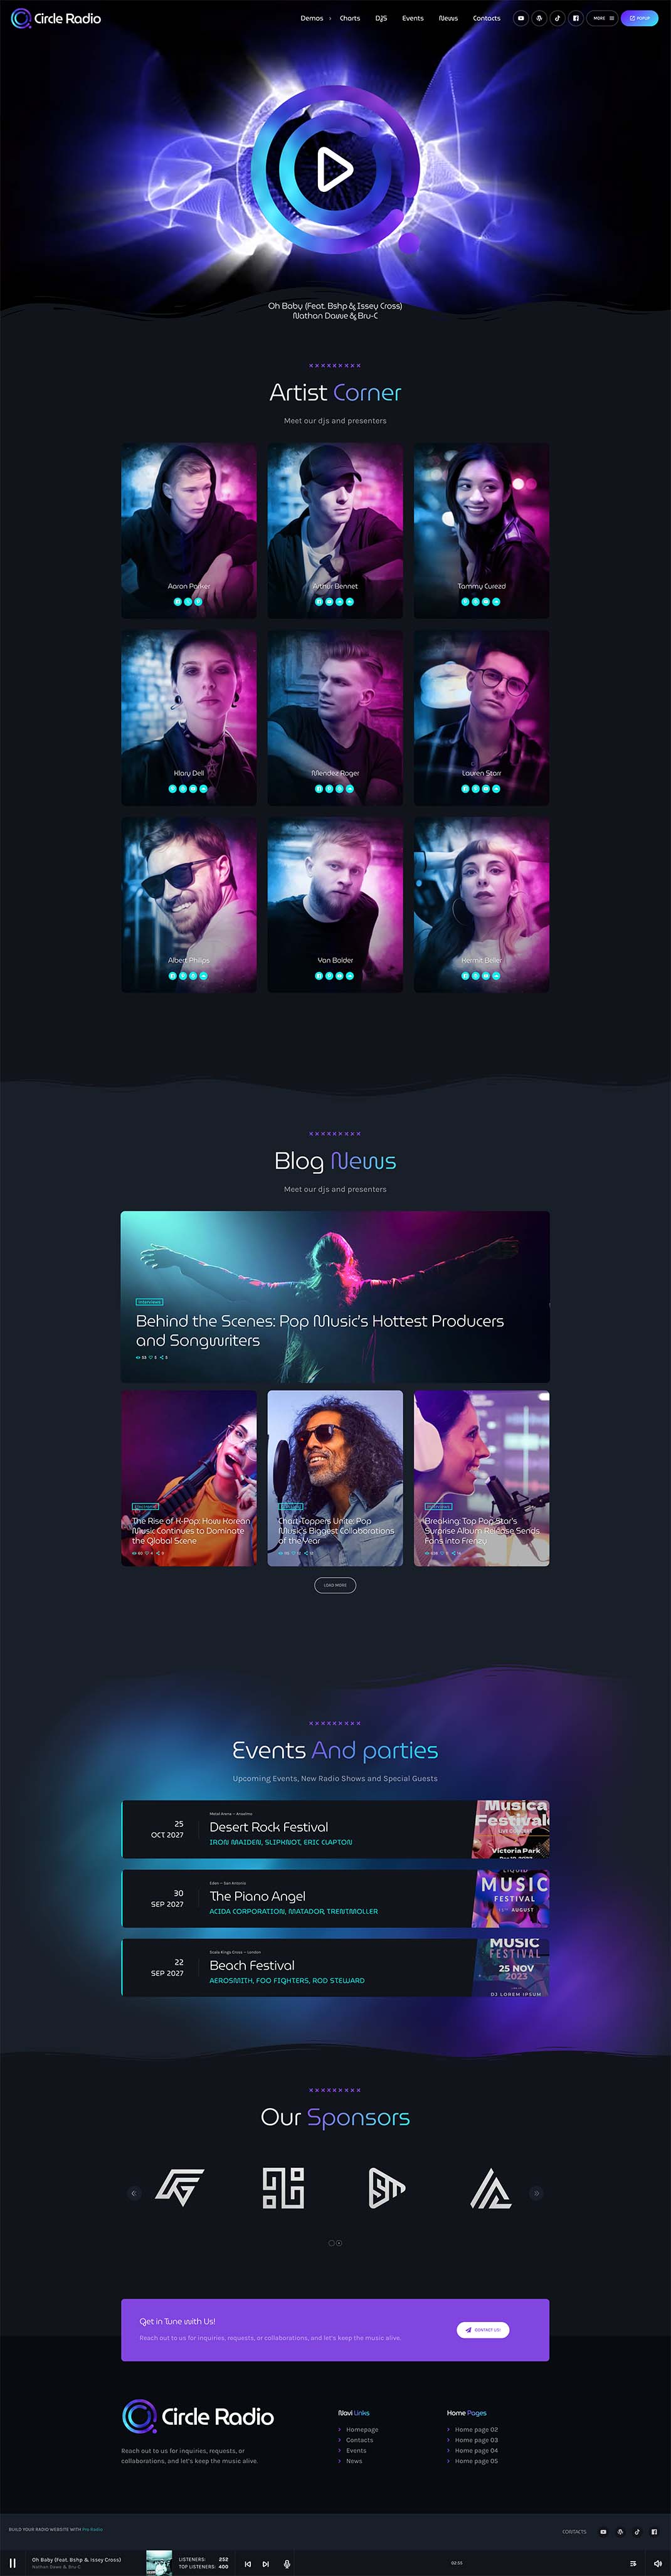Click the LOAD MORE button under Blog News
The width and height of the screenshot is (671, 2576).
tap(335, 1584)
